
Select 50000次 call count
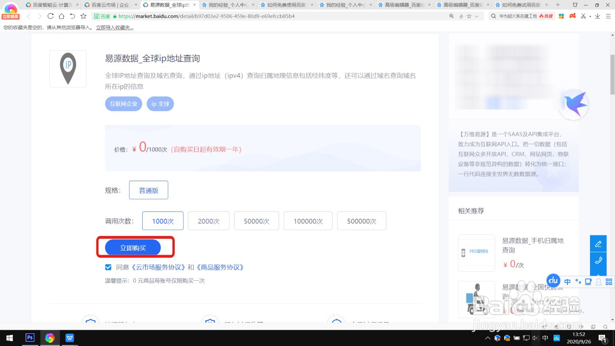coord(256,221)
